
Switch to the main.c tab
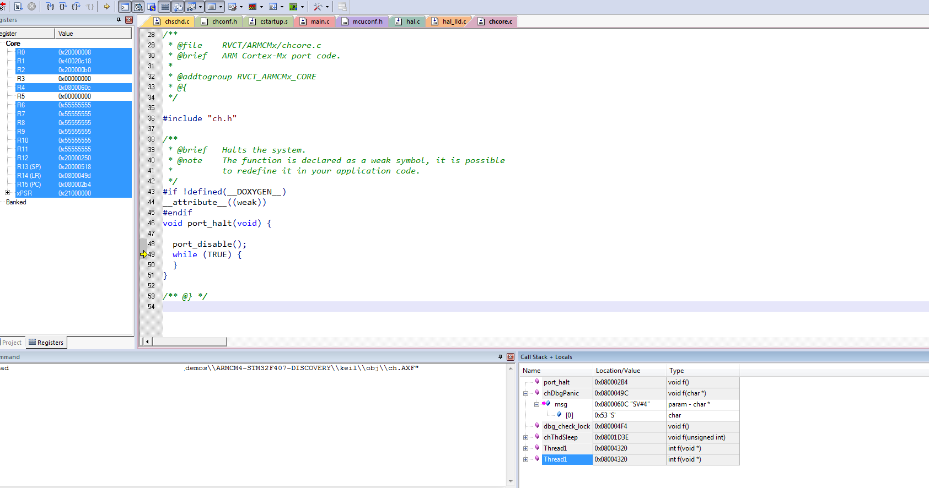tap(314, 21)
